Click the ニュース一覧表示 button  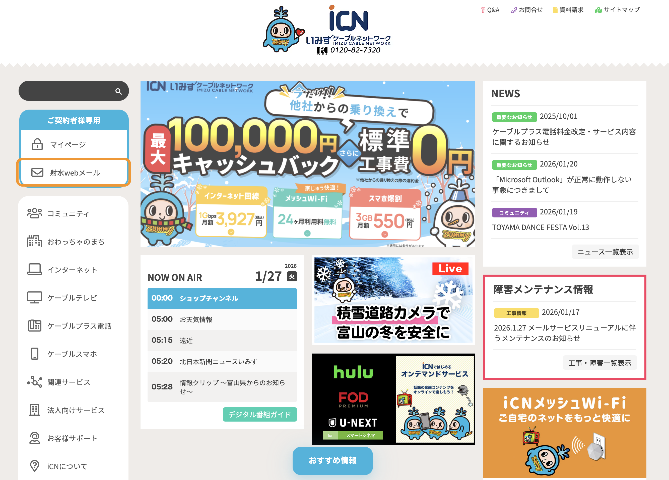point(605,252)
